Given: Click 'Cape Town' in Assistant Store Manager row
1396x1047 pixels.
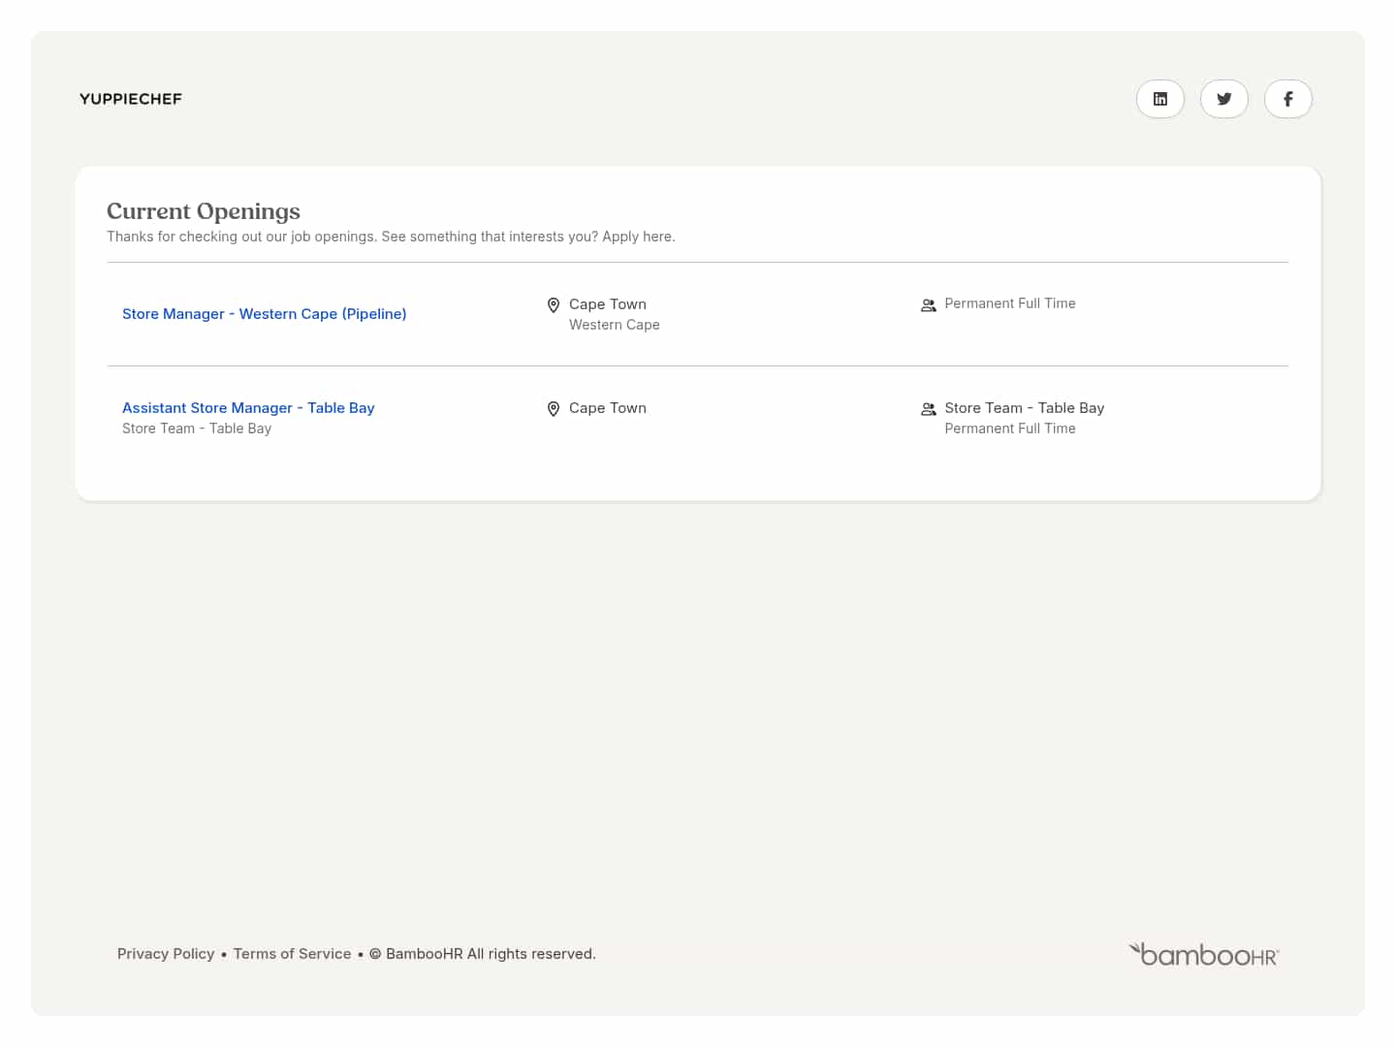Looking at the screenshot, I should pyautogui.click(x=608, y=408).
